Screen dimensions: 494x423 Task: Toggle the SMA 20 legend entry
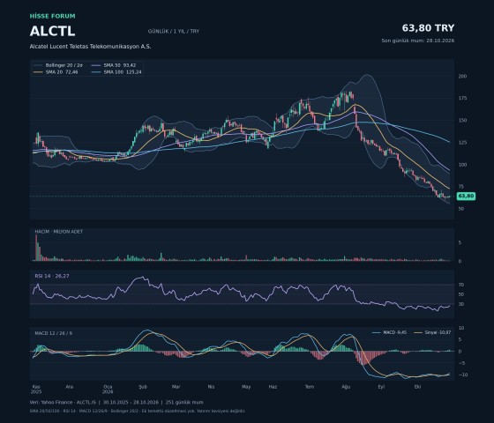click(x=56, y=72)
